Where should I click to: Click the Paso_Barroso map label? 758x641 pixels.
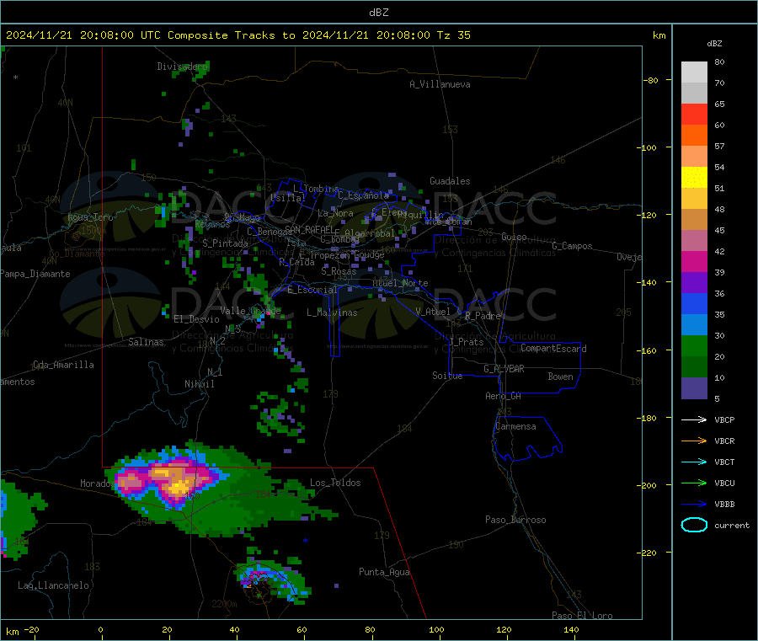click(x=515, y=520)
